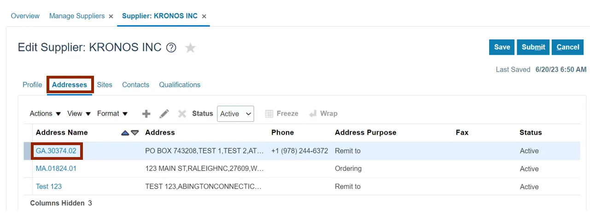Sort Address Name descending with down arrow
This screenshot has width=590, height=214.
coord(134,133)
